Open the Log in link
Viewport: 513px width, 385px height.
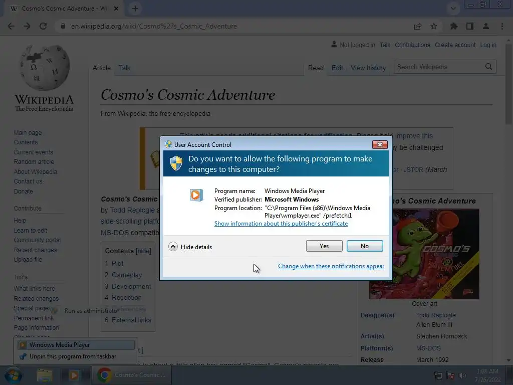coord(488,45)
